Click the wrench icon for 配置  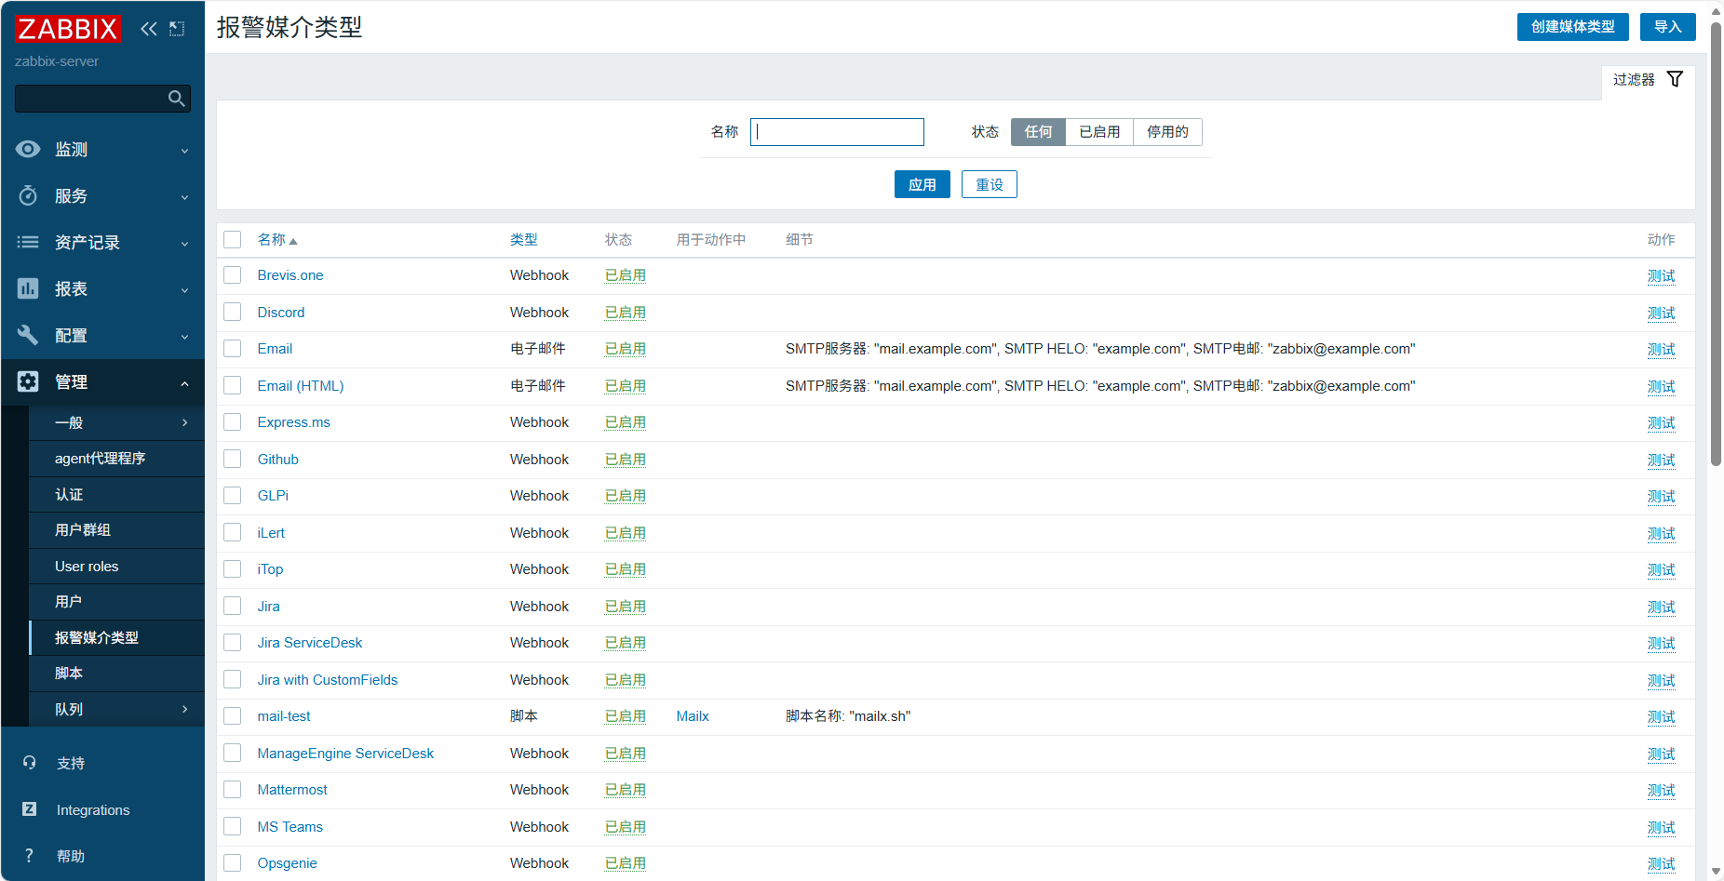pyautogui.click(x=28, y=335)
